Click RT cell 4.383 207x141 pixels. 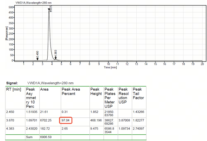pos(10,129)
